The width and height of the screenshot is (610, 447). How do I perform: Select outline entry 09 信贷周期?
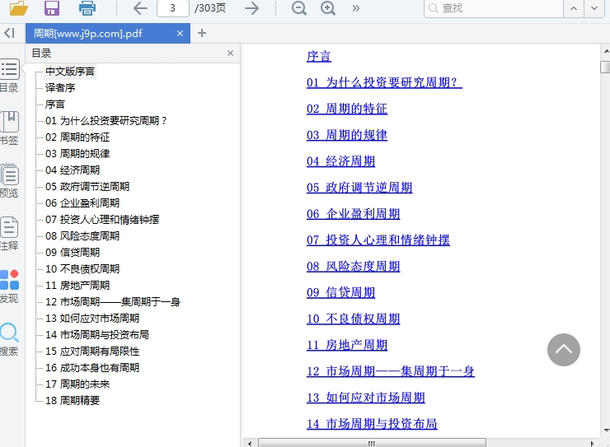73,253
